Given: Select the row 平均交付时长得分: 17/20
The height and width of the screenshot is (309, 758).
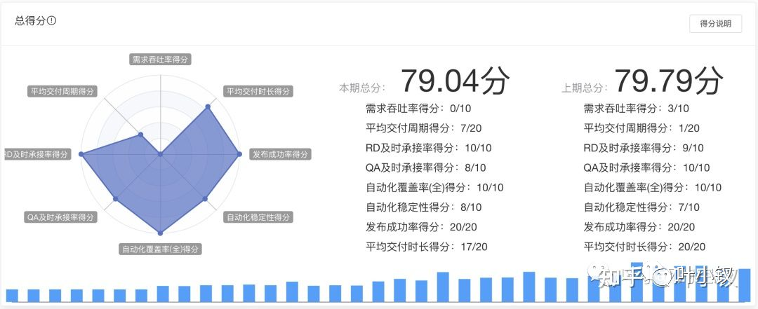Looking at the screenshot, I should pos(427,247).
